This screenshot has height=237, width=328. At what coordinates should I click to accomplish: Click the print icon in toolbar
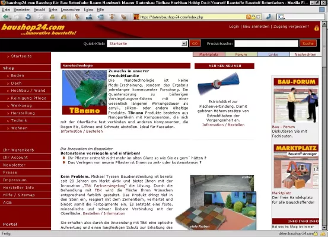(52, 17)
